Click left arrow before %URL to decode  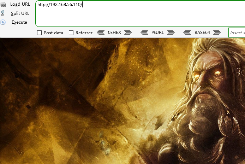144,33
